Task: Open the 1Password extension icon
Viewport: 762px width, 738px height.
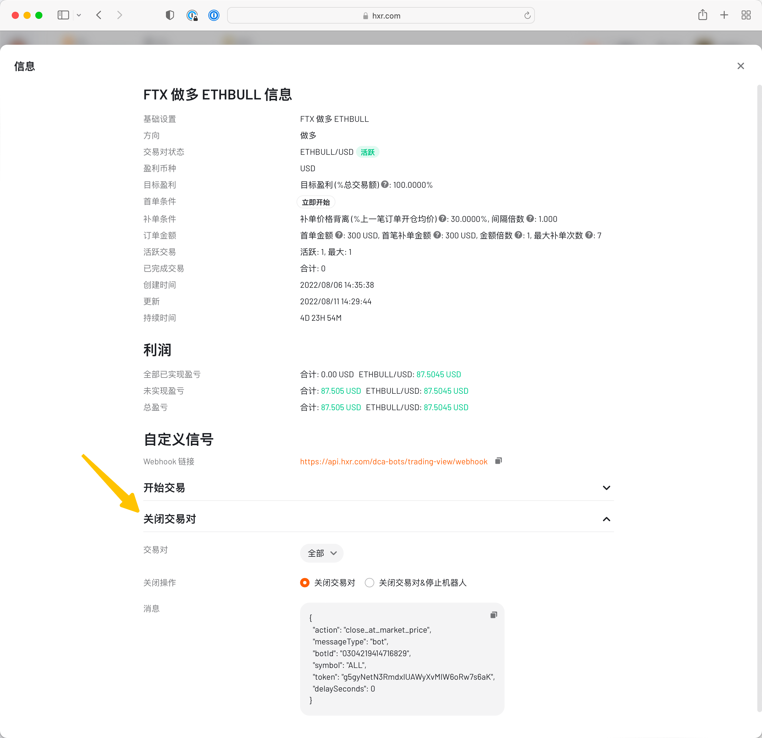Action: coord(214,16)
